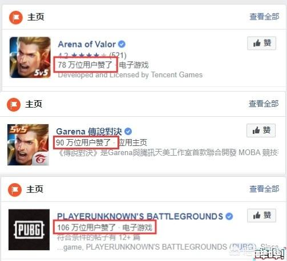Open the Arena of Valor profile picture
The image size is (287, 261).
pos(30,57)
